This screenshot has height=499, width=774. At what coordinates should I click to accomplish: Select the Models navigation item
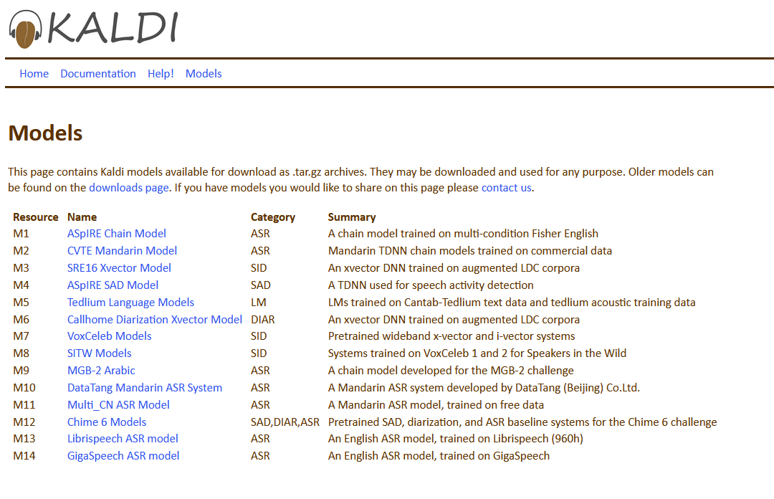pyautogui.click(x=204, y=74)
